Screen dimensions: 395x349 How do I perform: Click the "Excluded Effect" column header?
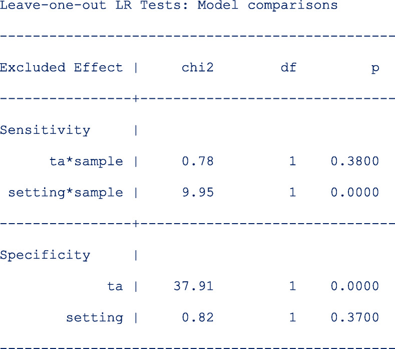pyautogui.click(x=61, y=68)
